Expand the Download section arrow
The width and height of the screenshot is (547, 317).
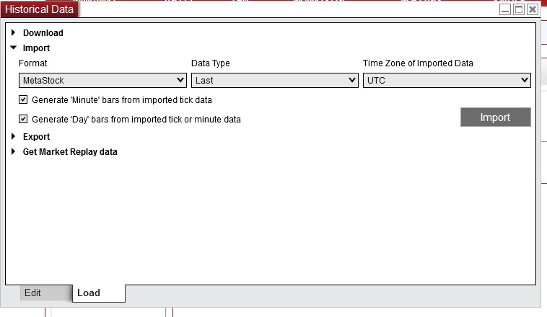coord(14,32)
